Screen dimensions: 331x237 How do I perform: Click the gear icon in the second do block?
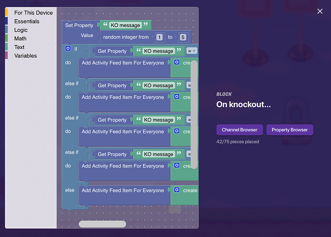click(x=177, y=97)
